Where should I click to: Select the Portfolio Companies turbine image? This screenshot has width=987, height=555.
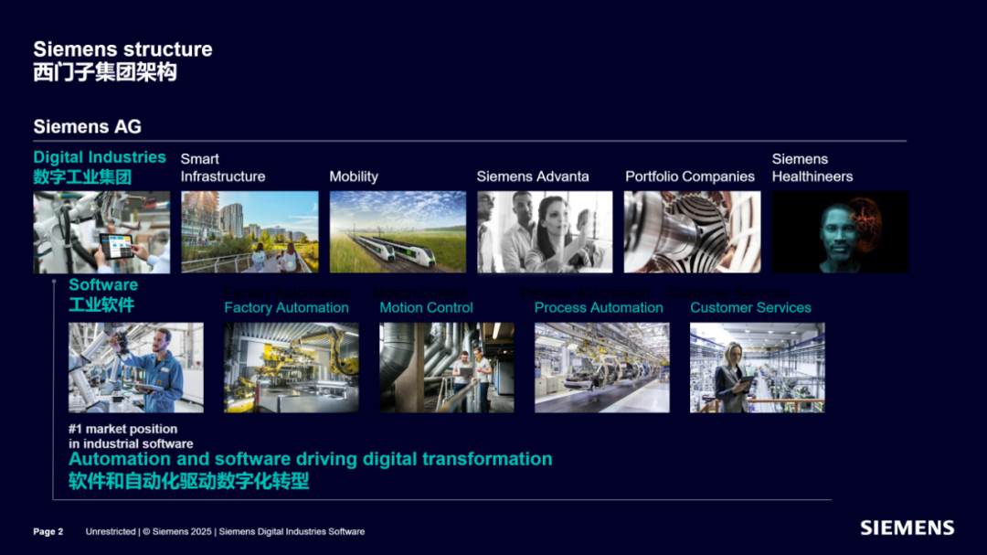pyautogui.click(x=693, y=232)
